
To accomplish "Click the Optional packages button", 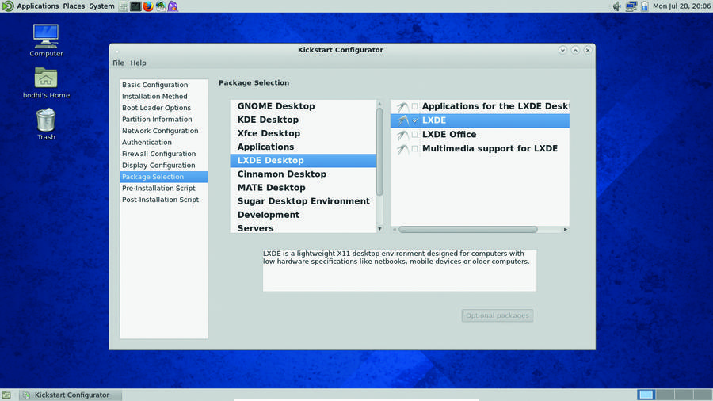I will 498,315.
